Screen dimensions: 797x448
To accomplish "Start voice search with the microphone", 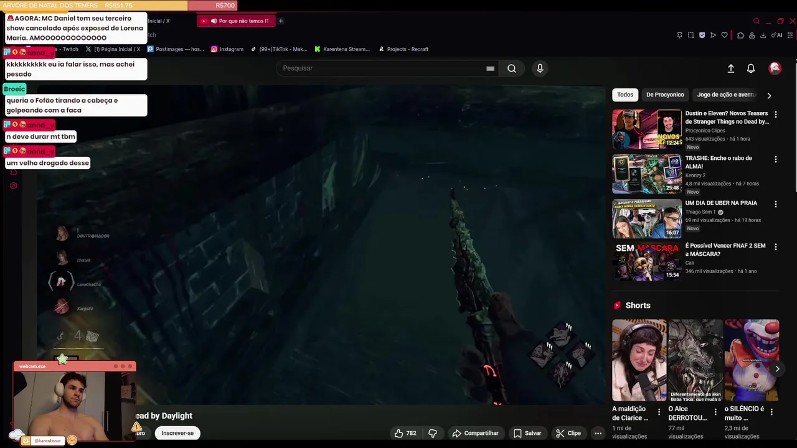I will [x=540, y=68].
